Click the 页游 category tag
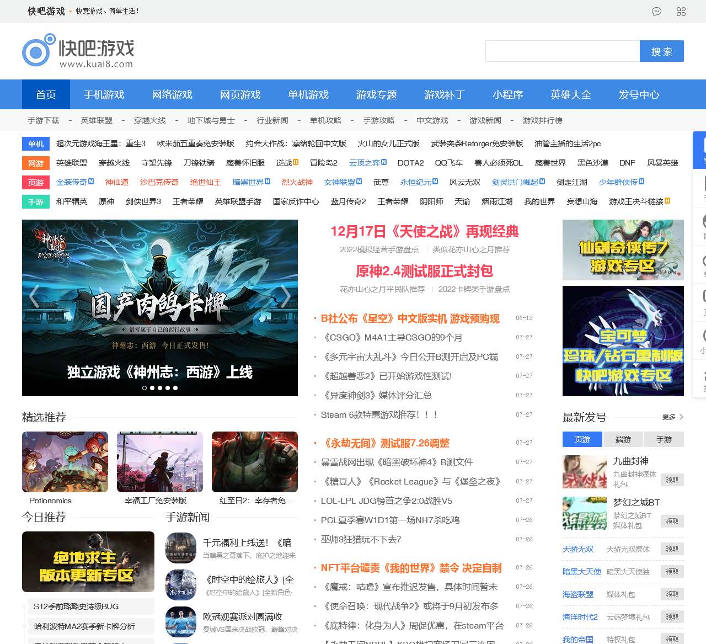 (36, 182)
